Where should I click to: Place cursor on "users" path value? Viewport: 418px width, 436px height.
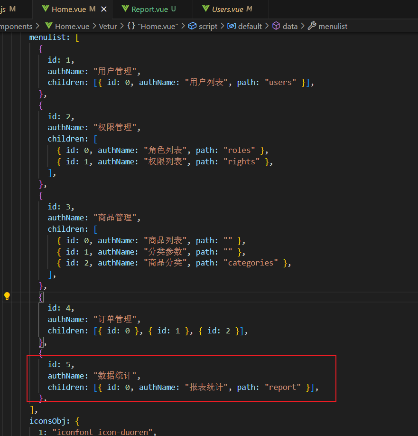tap(280, 82)
